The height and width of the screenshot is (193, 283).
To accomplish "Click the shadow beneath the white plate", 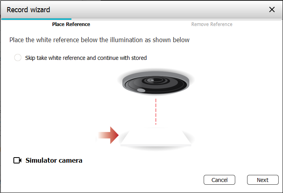I will click(156, 148).
